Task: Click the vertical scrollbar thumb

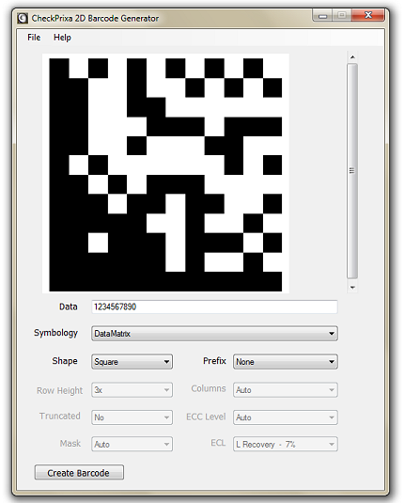Action: 352,171
